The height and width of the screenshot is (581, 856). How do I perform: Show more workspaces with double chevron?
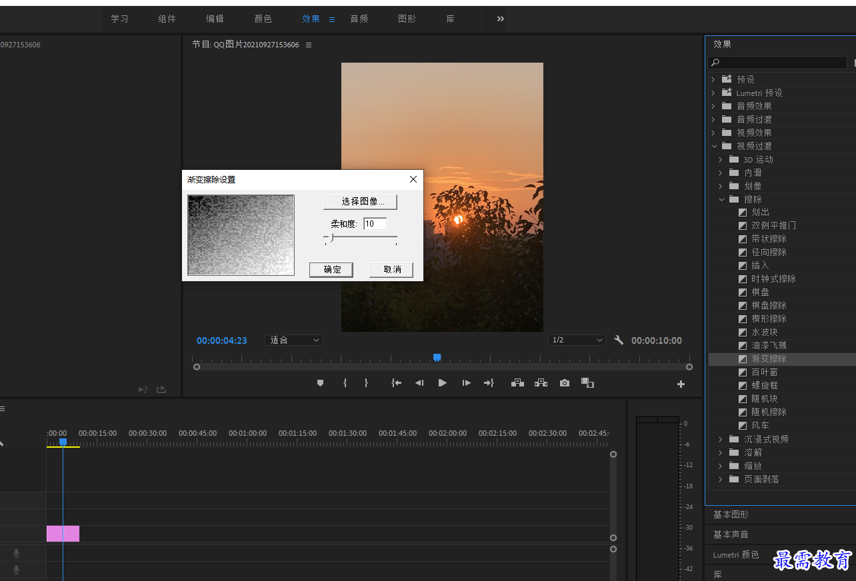[501, 19]
